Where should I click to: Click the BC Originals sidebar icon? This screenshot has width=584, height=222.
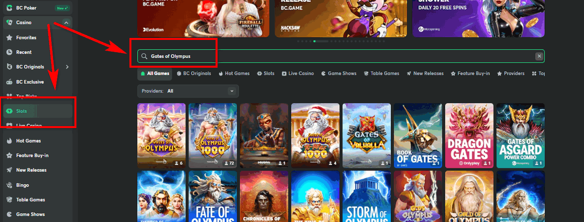pyautogui.click(x=9, y=67)
